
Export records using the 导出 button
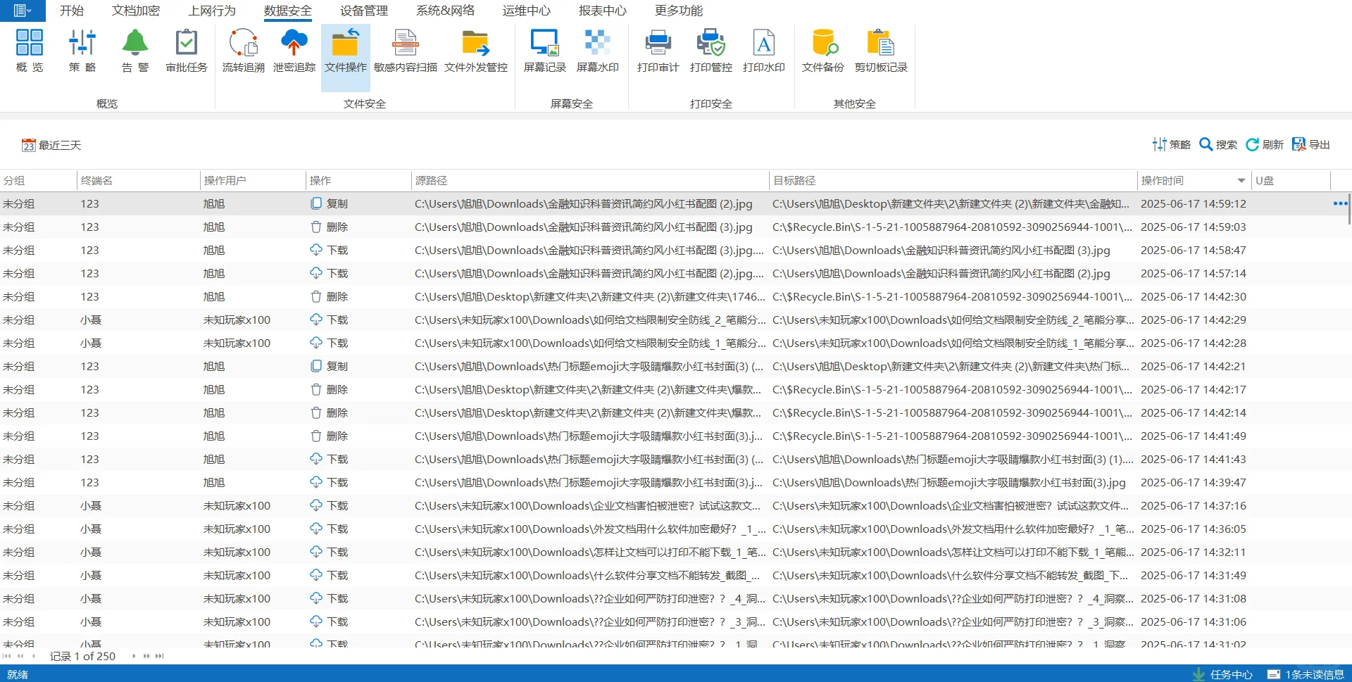(1311, 144)
